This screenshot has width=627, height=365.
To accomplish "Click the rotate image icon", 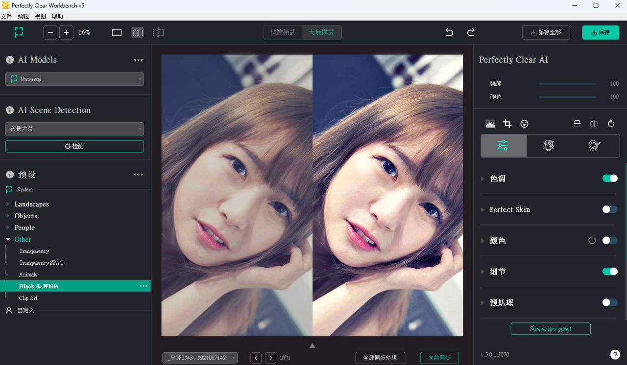I will coord(611,124).
